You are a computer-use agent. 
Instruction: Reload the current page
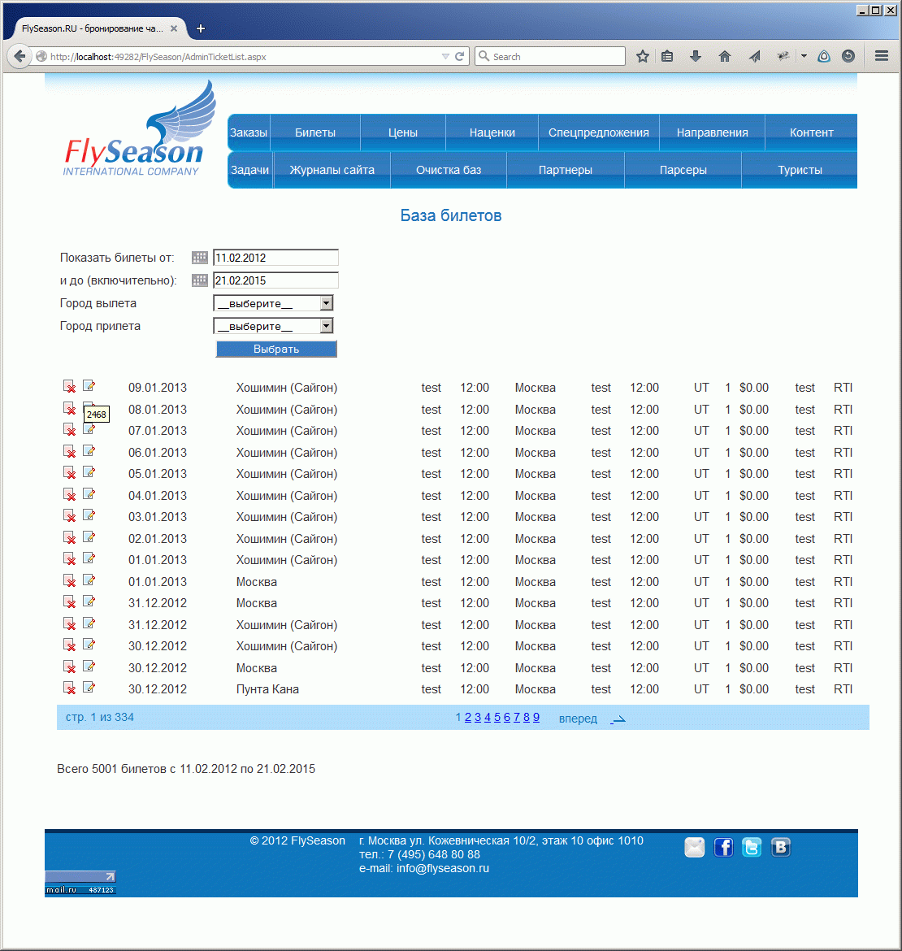[459, 56]
